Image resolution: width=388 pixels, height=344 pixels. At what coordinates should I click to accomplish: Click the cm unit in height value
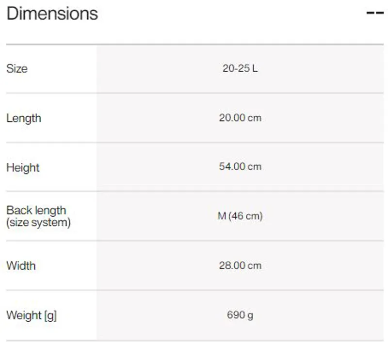[255, 167]
